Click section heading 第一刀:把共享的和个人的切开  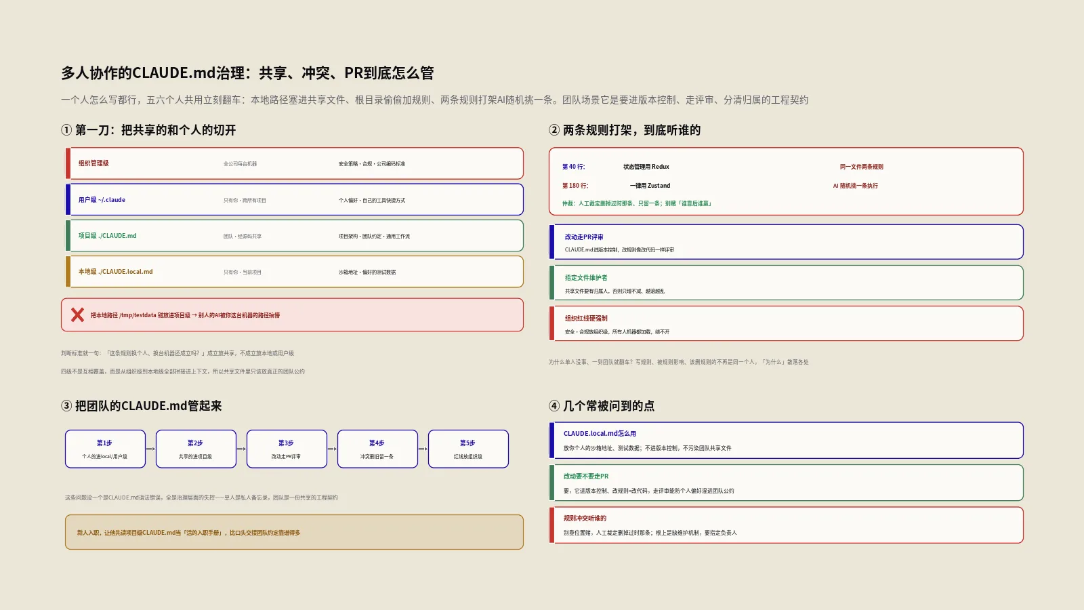(x=148, y=130)
